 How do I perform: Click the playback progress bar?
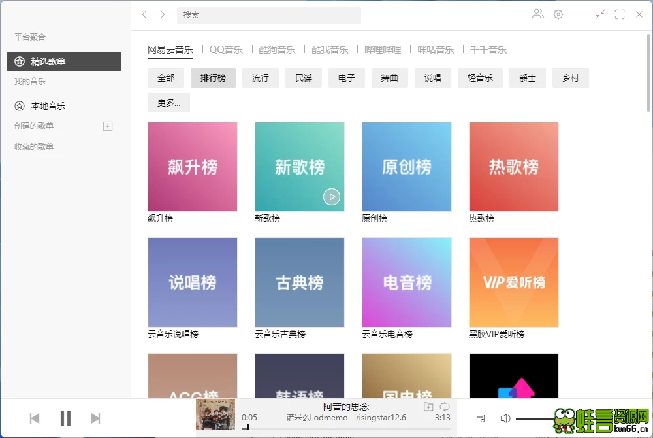(x=326, y=428)
